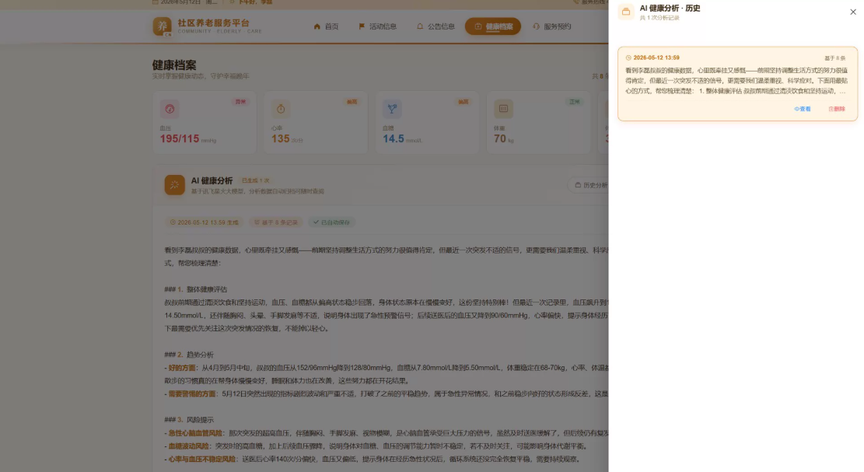Click the calendar icon beside the top bar date
This screenshot has height=472, width=864.
click(x=156, y=2)
